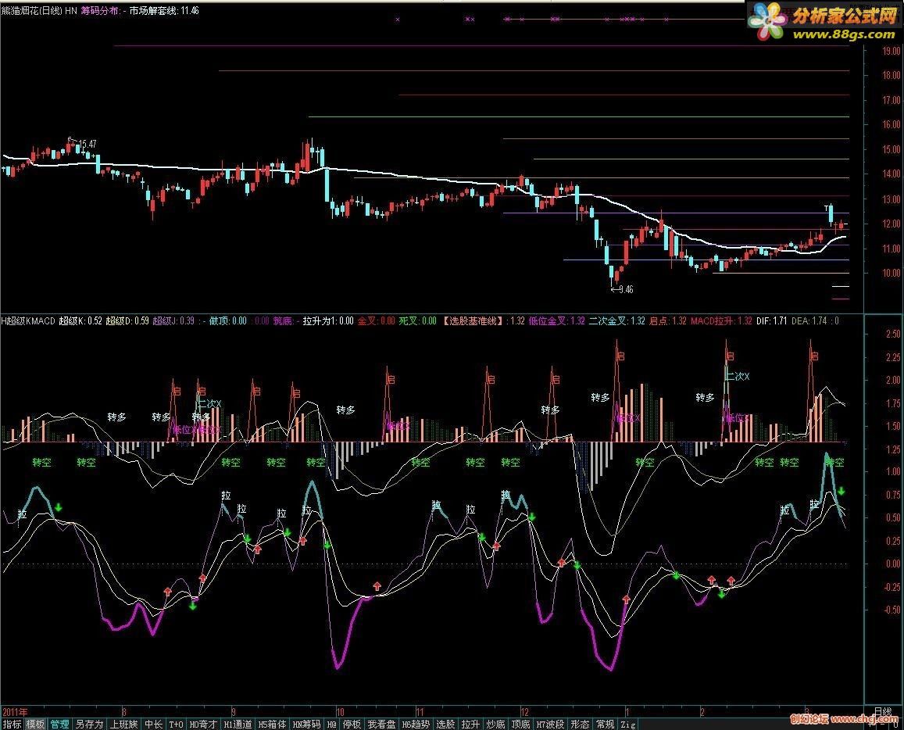Open the 选股 template tab
This screenshot has width=904, height=730.
(x=445, y=724)
